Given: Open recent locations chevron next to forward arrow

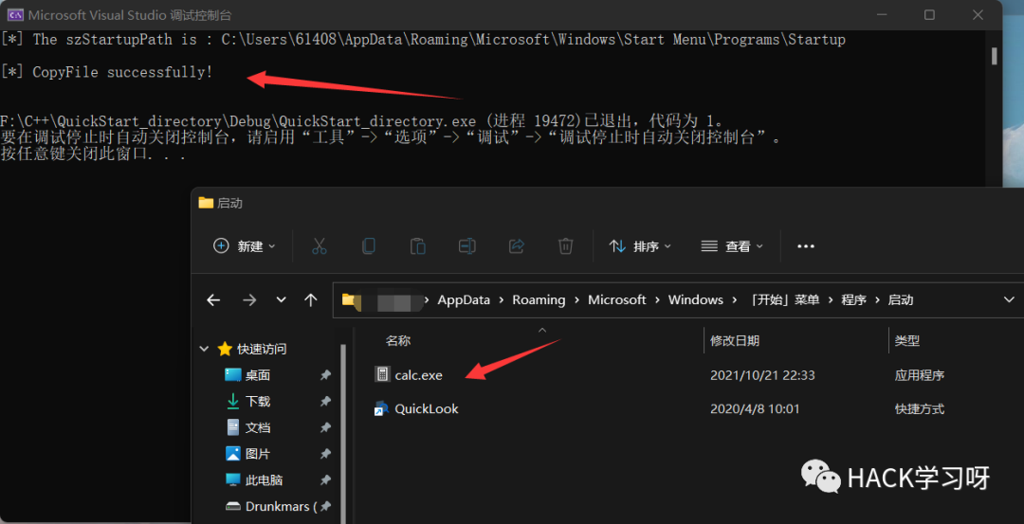Looking at the screenshot, I should pyautogui.click(x=282, y=300).
